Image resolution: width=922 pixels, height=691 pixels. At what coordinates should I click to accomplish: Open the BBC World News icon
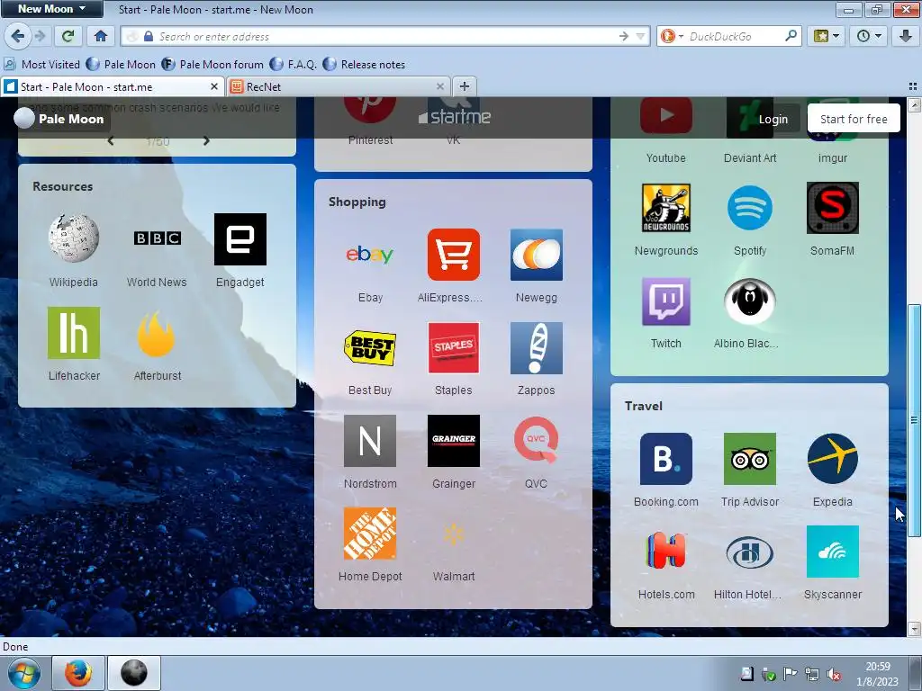[157, 238]
